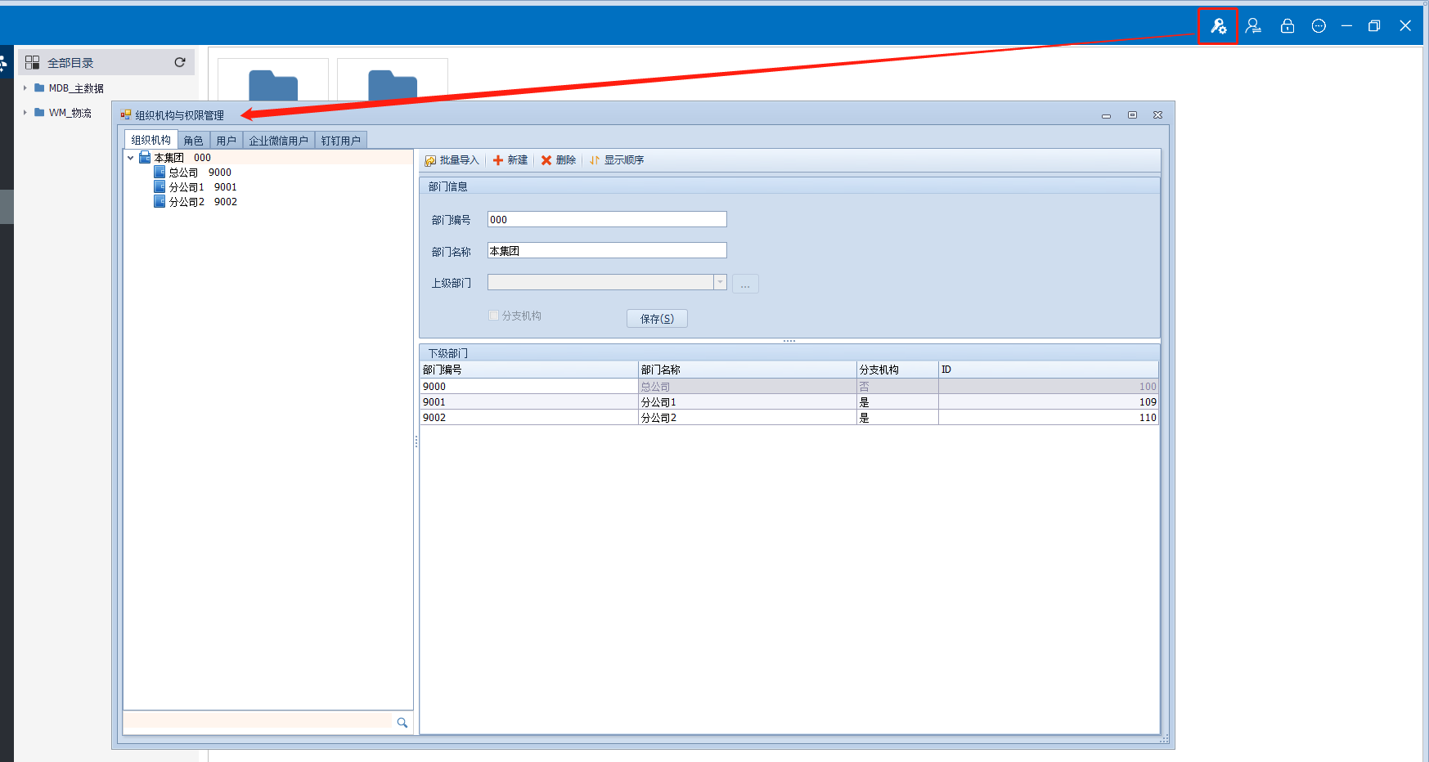This screenshot has width=1429, height=762.
Task: Click the 保存(S) button
Action: 657,319
